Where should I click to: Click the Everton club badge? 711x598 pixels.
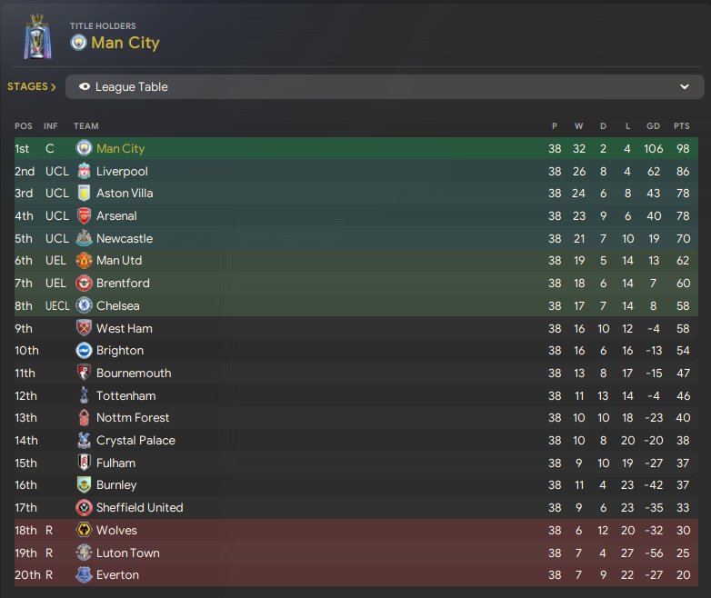[84, 574]
